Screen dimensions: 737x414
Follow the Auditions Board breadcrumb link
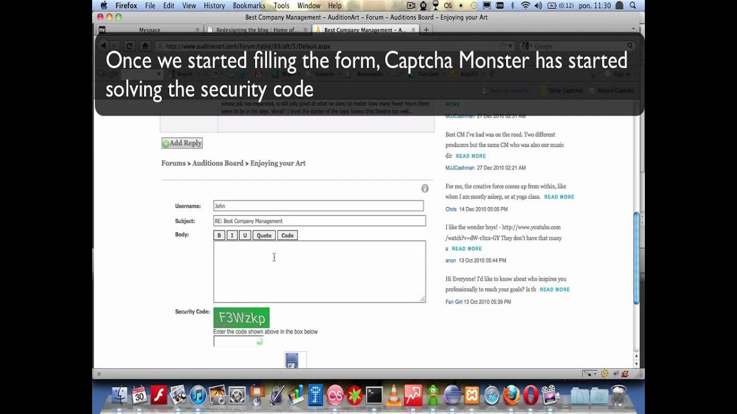(218, 163)
